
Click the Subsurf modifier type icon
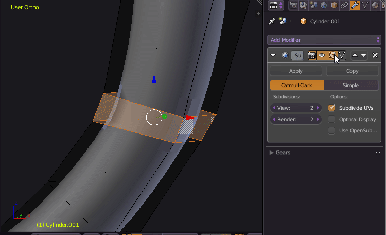click(285, 55)
